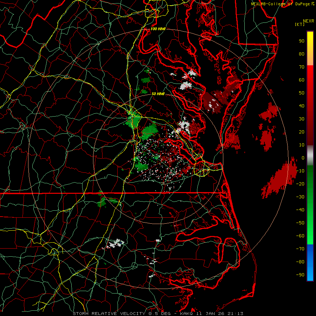
Task: Select the positive 30 knot scale label
Action: [302, 119]
